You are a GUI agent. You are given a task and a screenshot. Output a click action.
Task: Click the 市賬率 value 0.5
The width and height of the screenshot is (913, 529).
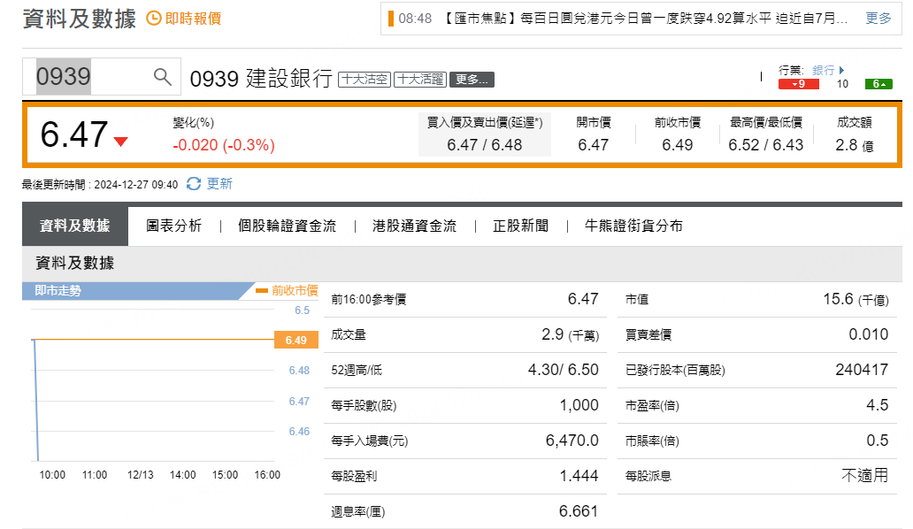[x=877, y=441]
